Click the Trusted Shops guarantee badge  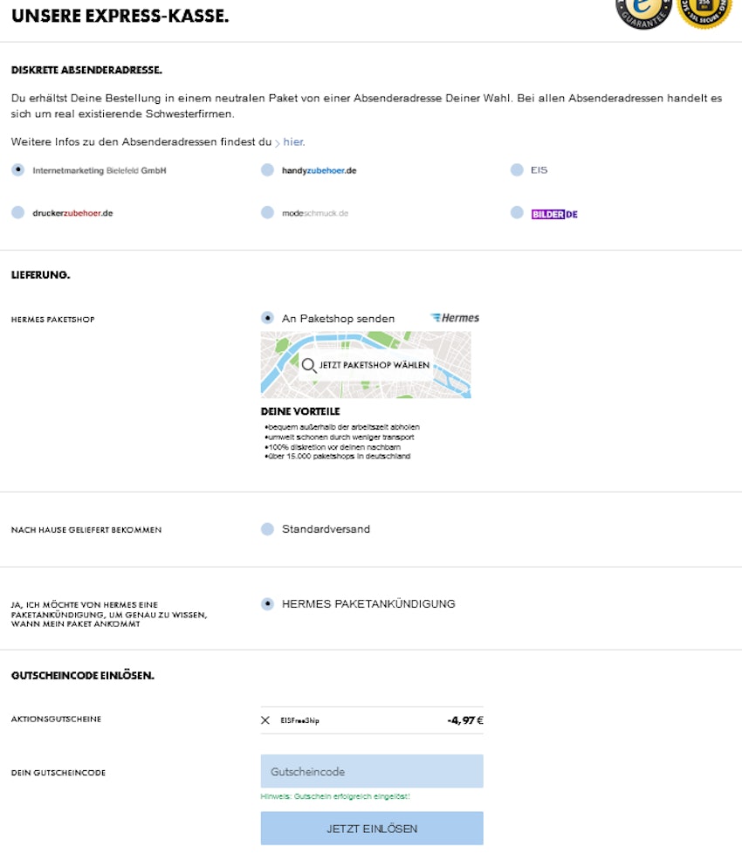pos(644,10)
